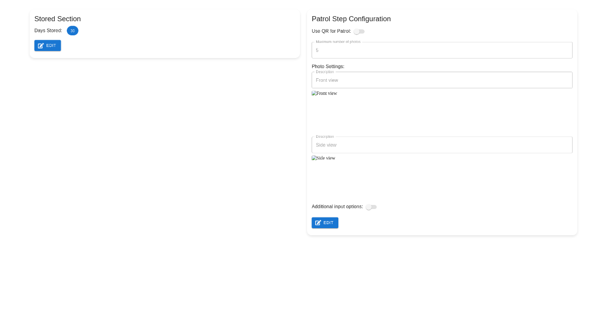Select the Side view image placeholder
This screenshot has height=318, width=607.
(x=323, y=158)
